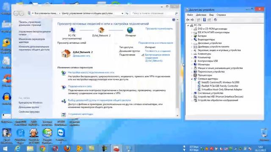Image resolution: width=271 pixels, height=152 pixels.
Task: Click the refresh icon in Control Panel address bar
Action: click(x=127, y=13)
